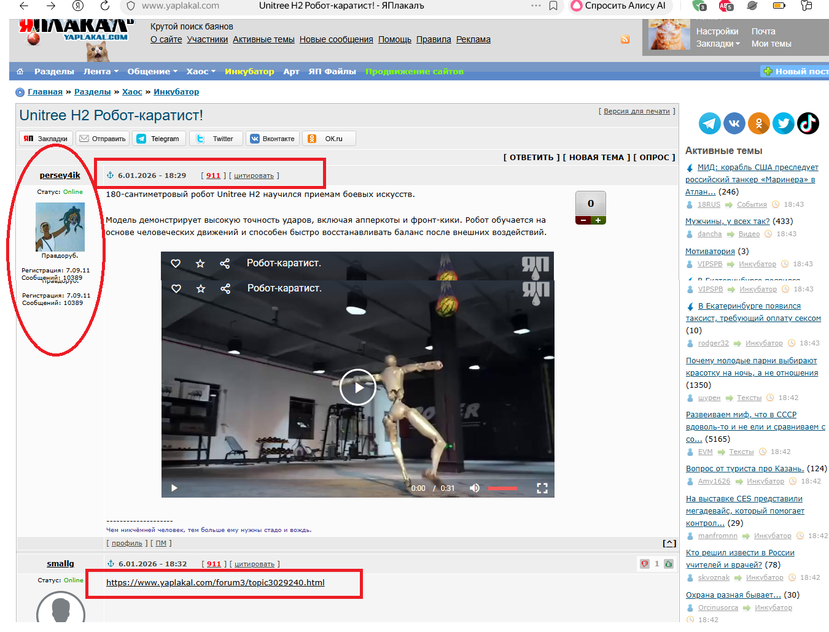Viewport: 829px width, 632px height.
Task: Click the green plus rating button
Action: click(598, 220)
